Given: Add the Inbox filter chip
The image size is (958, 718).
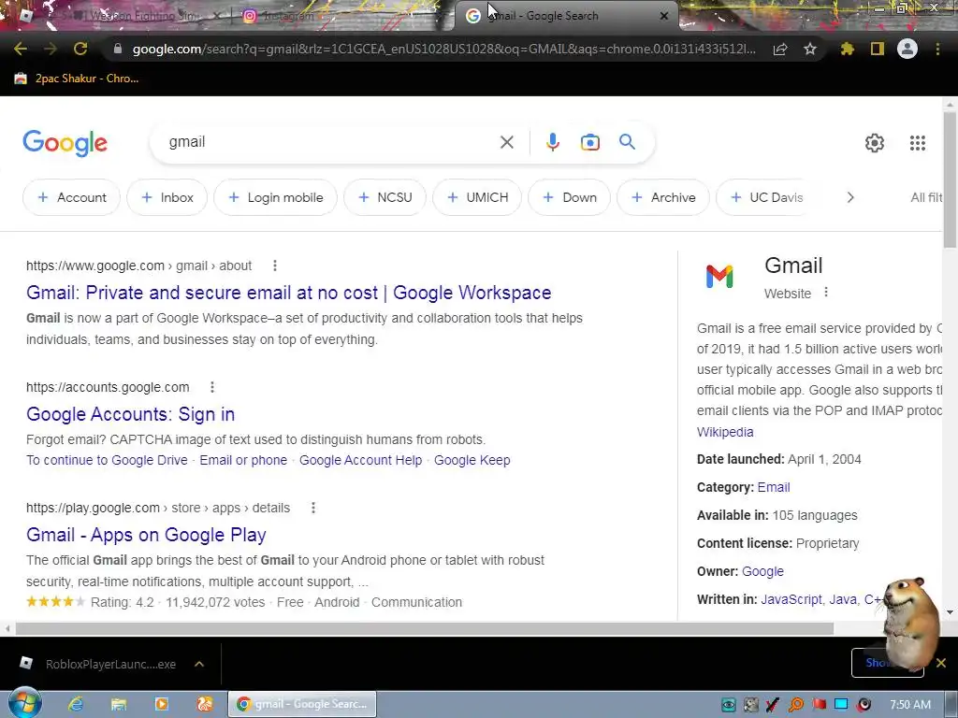Looking at the screenshot, I should click(x=167, y=197).
